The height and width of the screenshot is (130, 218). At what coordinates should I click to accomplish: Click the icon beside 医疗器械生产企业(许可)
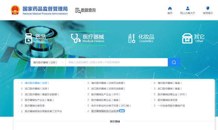[x=88, y=94]
